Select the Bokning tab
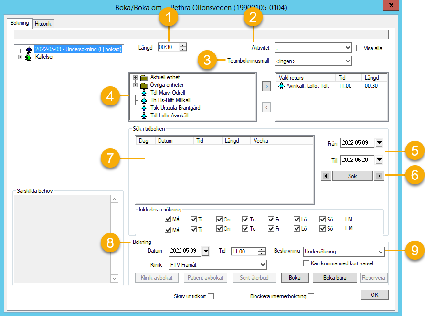Viewport: 425px width, 316px height. click(x=20, y=23)
